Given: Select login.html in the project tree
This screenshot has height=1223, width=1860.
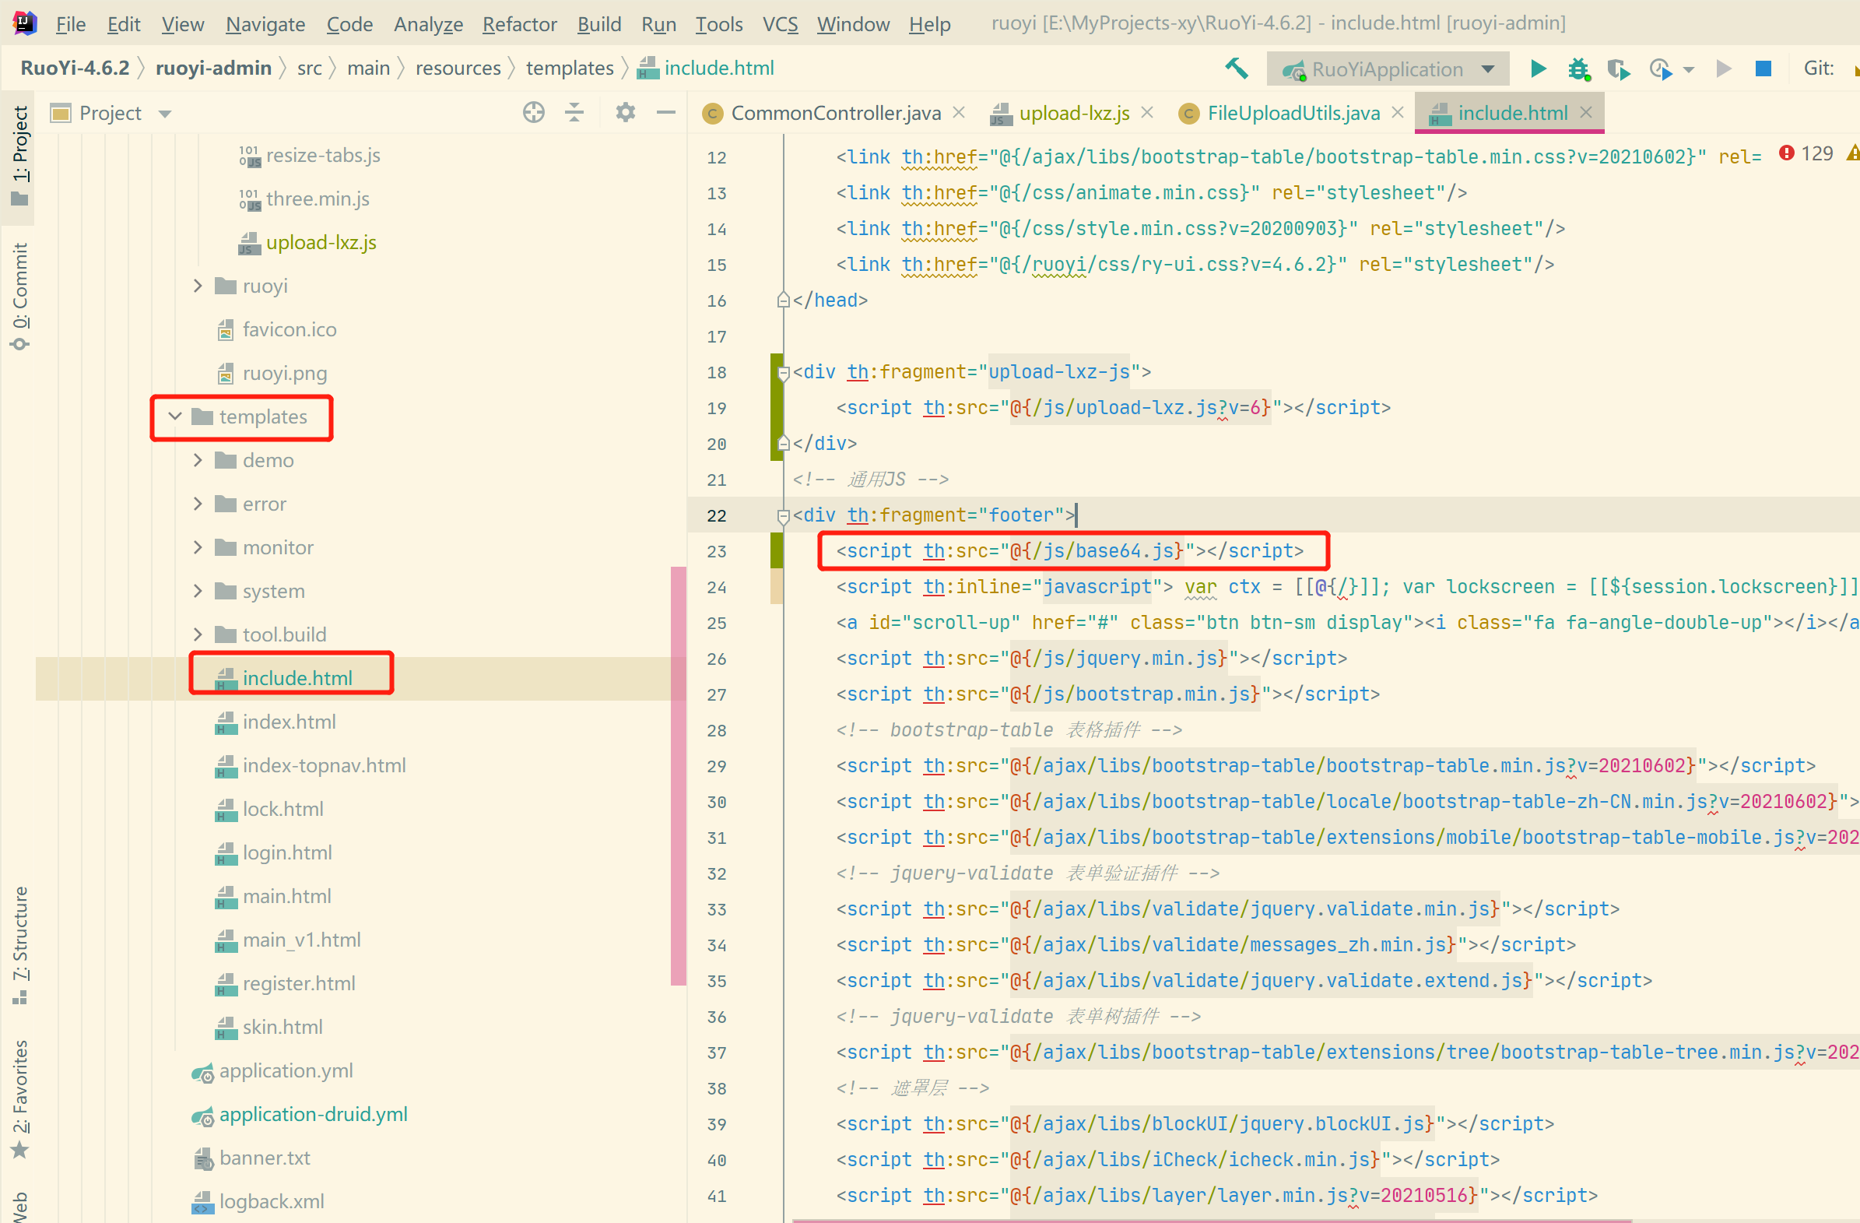Looking at the screenshot, I should pyautogui.click(x=287, y=852).
